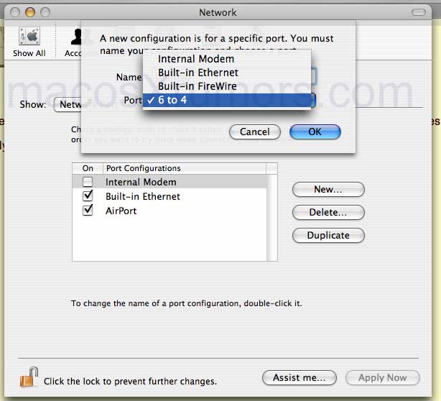The width and height of the screenshot is (441, 401).
Task: Select the AirPort list row
Action: (170, 211)
